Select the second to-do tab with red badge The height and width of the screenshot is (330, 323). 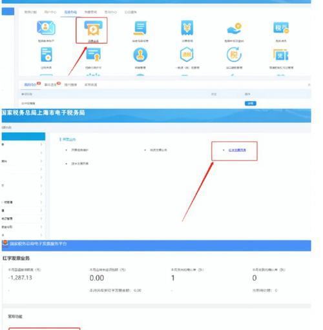(50, 84)
